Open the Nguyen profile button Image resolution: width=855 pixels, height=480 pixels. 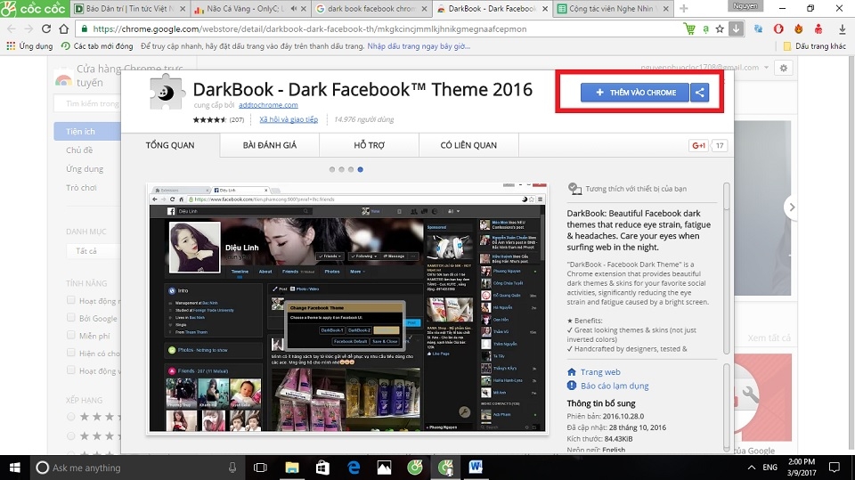pyautogui.click(x=745, y=6)
